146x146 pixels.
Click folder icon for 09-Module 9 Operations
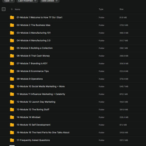point(12,79)
